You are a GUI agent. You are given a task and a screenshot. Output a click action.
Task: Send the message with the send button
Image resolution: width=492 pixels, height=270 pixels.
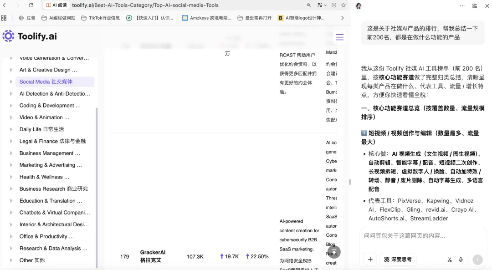(x=477, y=260)
